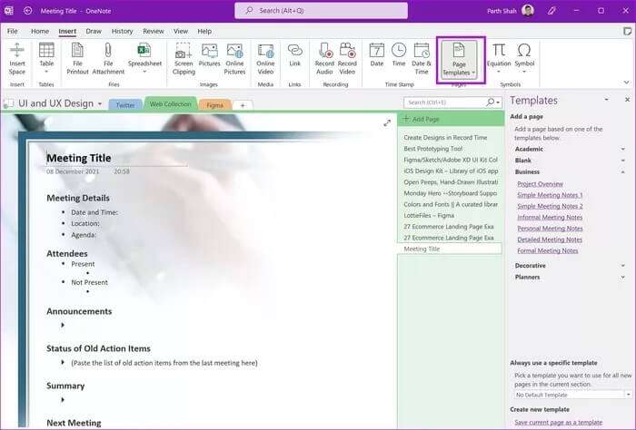Open the Help ribbon tab
This screenshot has height=430, width=636.
tap(204, 31)
